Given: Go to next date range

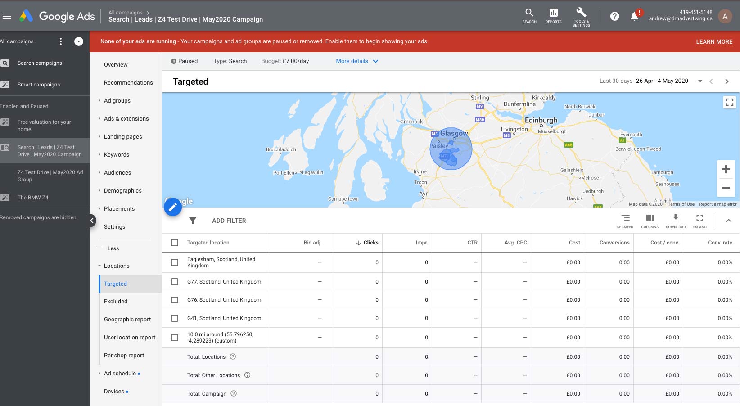Looking at the screenshot, I should [x=726, y=81].
